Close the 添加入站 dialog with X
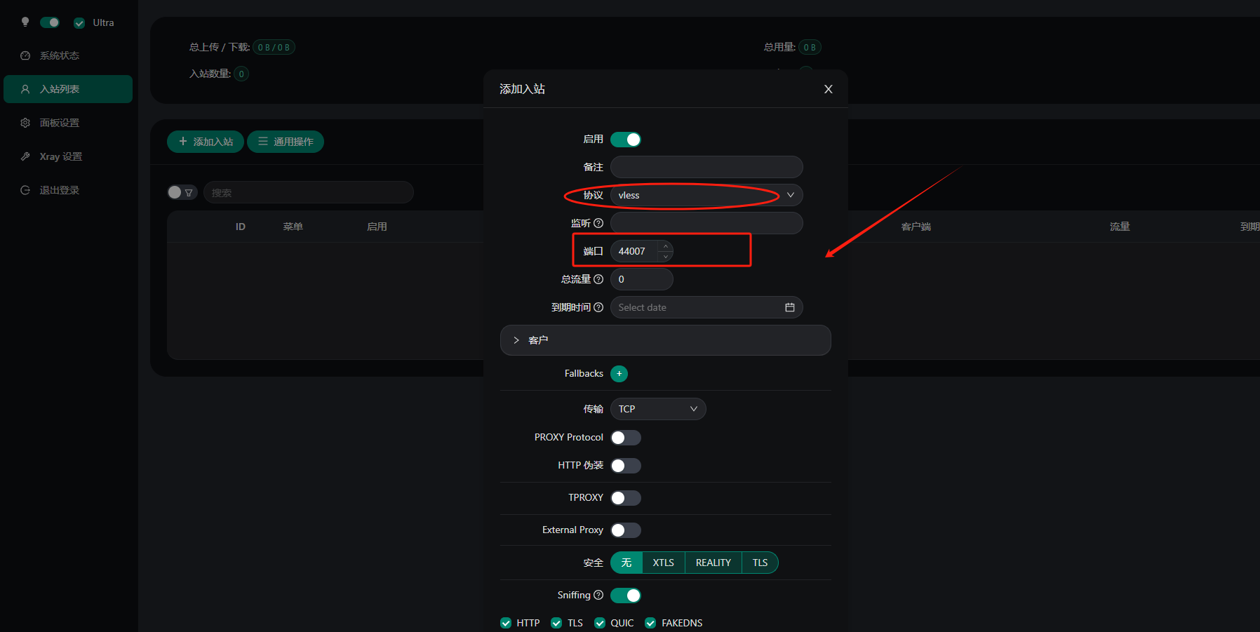1260x632 pixels. pos(828,89)
